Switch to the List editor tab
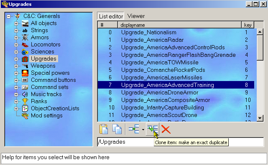The height and width of the screenshot is (165, 268). click(111, 16)
